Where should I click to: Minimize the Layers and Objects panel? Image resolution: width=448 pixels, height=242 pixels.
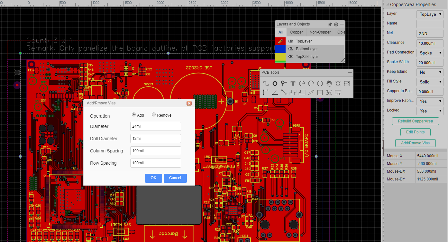click(342, 24)
